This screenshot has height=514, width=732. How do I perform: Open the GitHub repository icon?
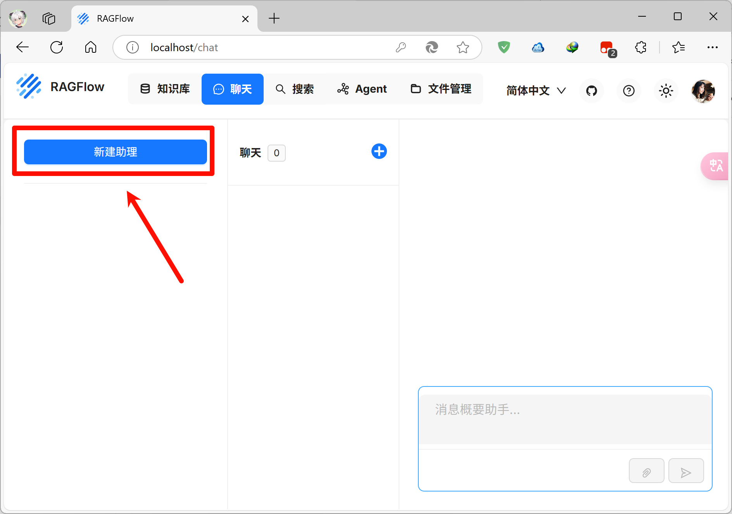click(x=591, y=91)
